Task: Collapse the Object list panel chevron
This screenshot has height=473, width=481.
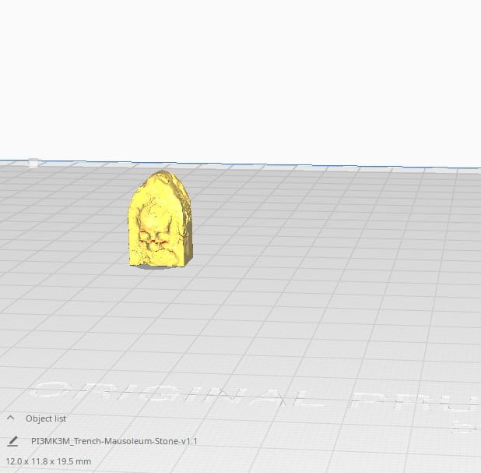Action: coord(10,418)
